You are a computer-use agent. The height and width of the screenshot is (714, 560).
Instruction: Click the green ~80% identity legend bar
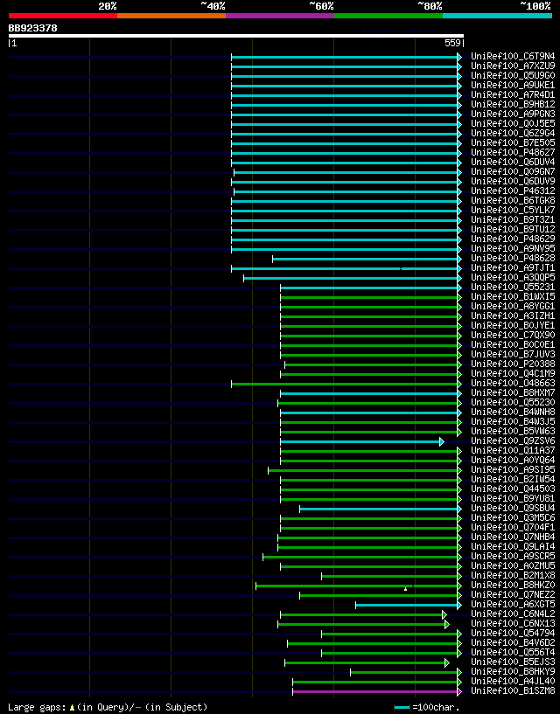[388, 16]
